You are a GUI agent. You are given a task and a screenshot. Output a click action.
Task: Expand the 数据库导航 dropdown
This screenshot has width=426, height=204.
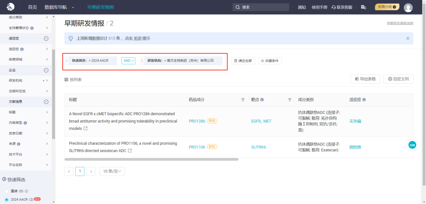pos(60,7)
